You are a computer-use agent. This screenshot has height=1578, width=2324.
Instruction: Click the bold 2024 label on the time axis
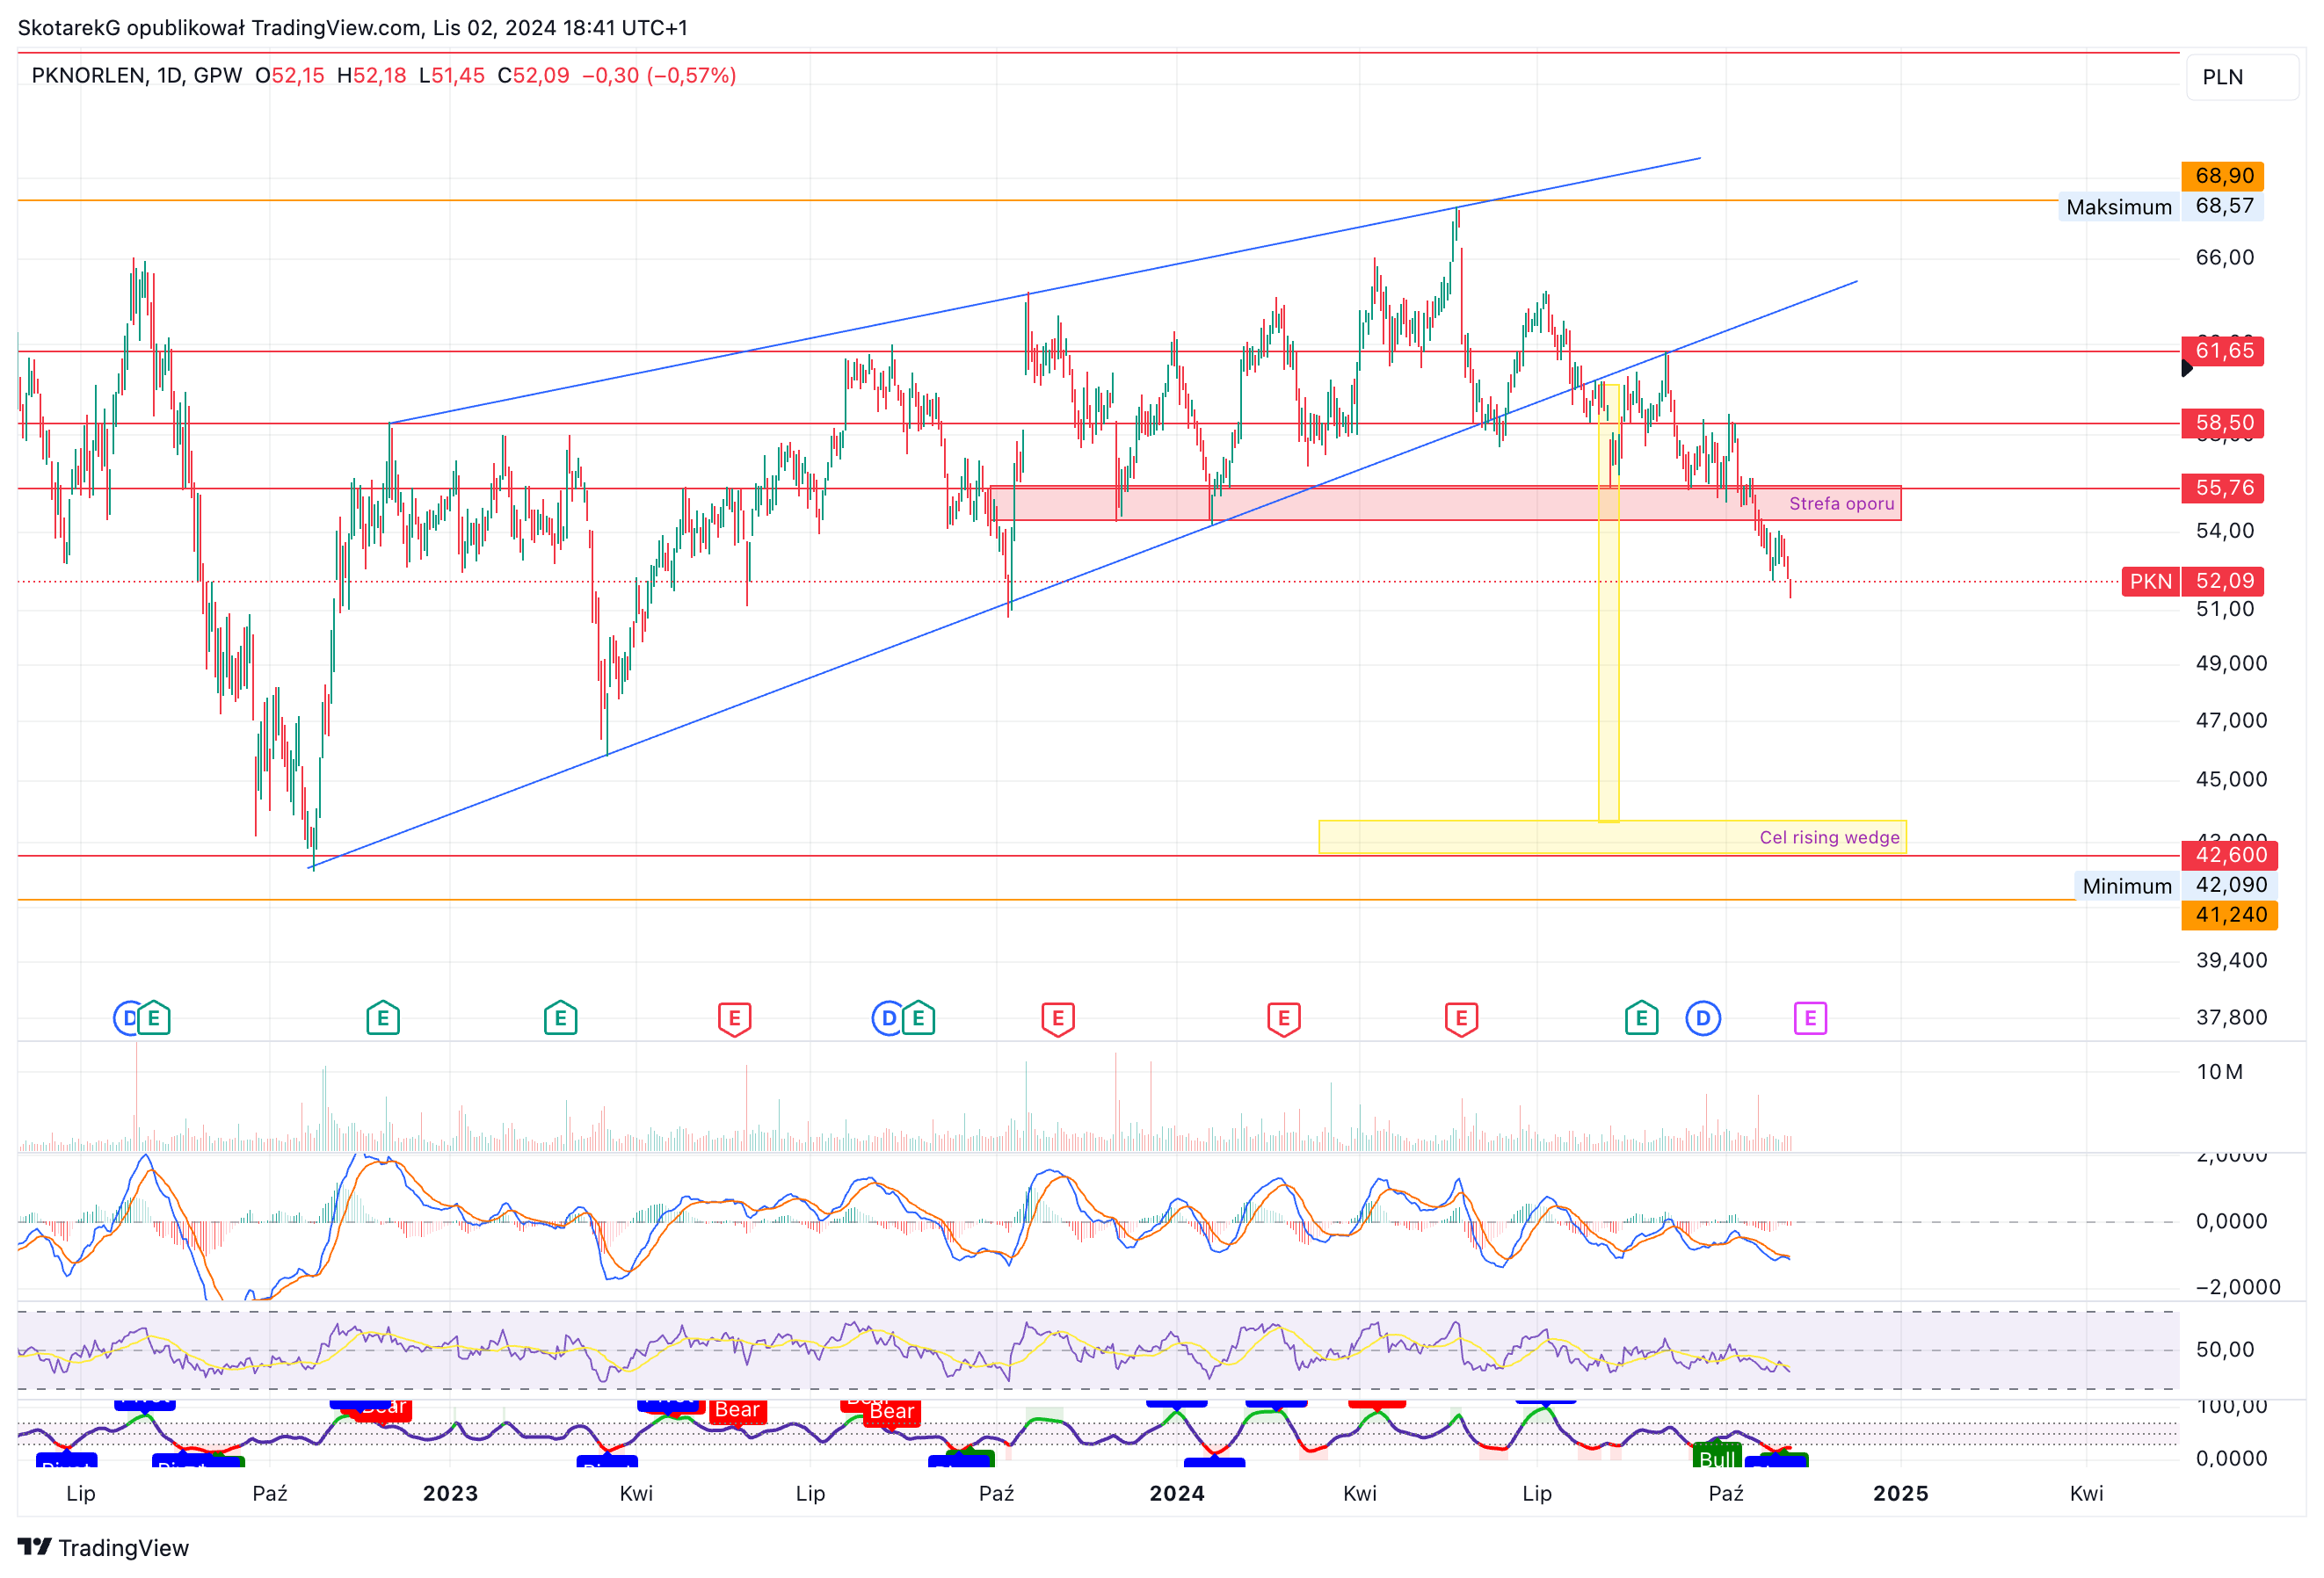[x=1177, y=1493]
